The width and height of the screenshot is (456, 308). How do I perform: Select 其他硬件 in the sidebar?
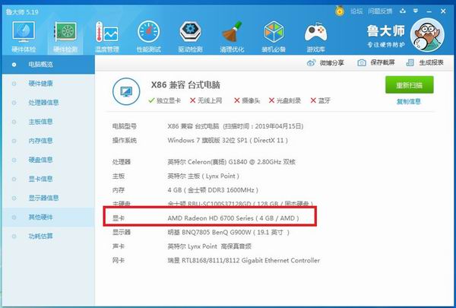49,218
